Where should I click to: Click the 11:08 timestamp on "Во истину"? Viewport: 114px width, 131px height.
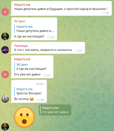pos(40,100)
